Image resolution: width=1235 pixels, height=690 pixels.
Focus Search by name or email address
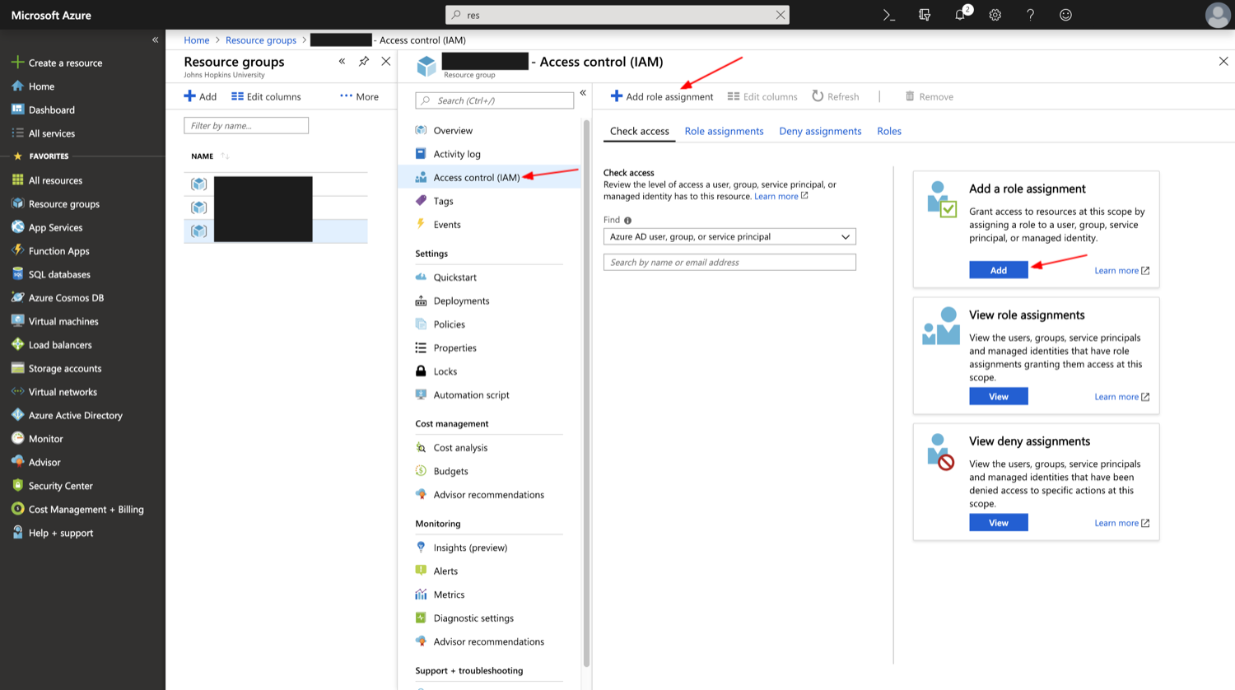pos(729,262)
